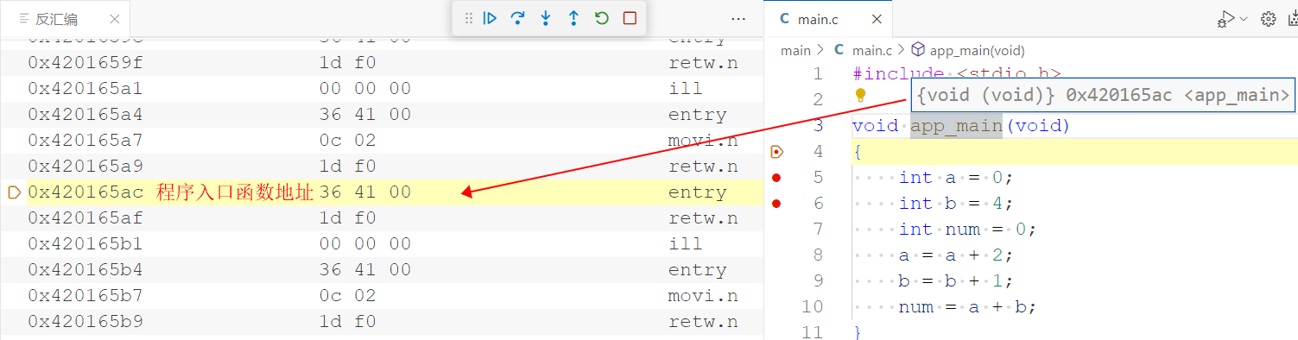
Task: Click the lightbulb quick-fix icon
Action: click(x=860, y=96)
